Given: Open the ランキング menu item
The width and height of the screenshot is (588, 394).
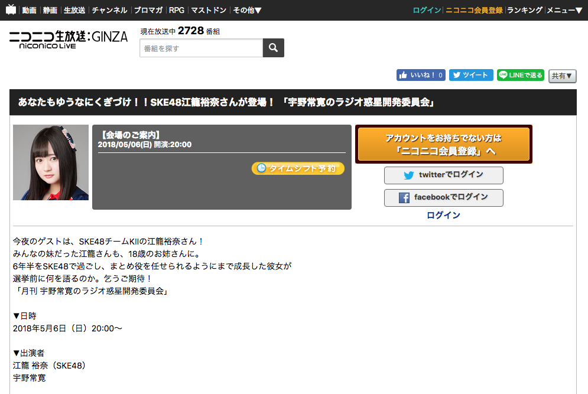Looking at the screenshot, I should [x=525, y=10].
